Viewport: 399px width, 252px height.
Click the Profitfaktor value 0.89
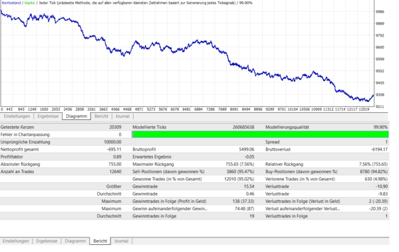pyautogui.click(x=117, y=157)
